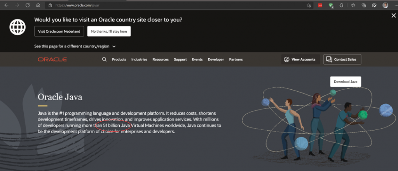The height and width of the screenshot is (171, 398).
Task: Open the Events menu
Action: (197, 59)
